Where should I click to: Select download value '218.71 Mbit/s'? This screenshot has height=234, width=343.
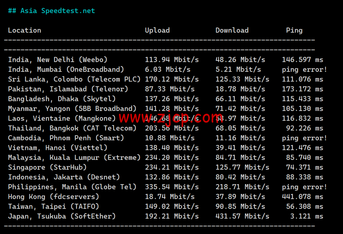coord(243,187)
